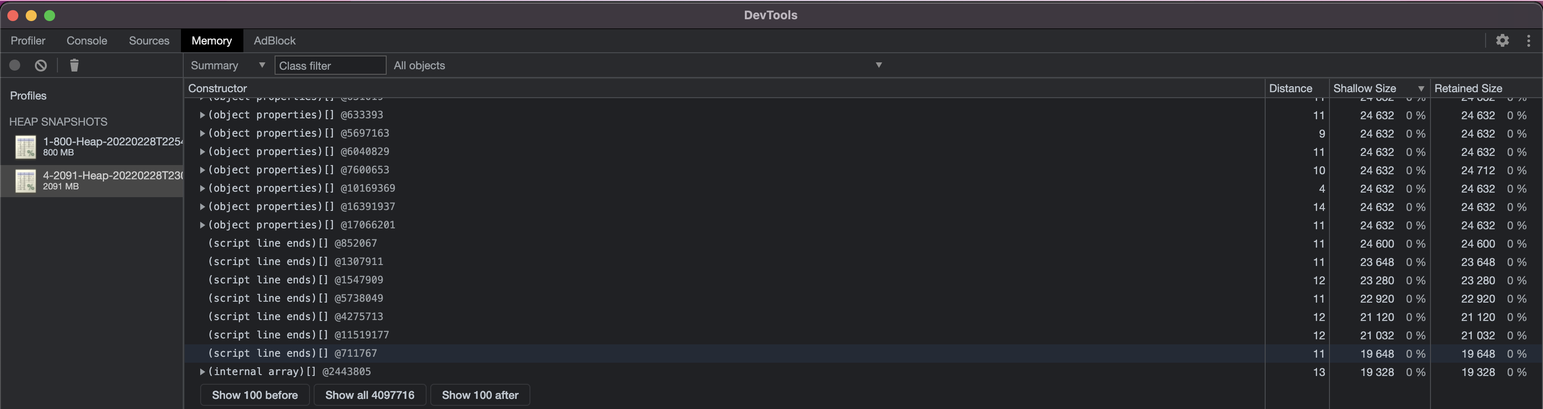Select the 4-2091-Heap snapshot icon
The width and height of the screenshot is (1543, 409).
(x=26, y=181)
